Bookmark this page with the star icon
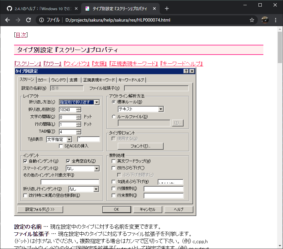 (252, 20)
